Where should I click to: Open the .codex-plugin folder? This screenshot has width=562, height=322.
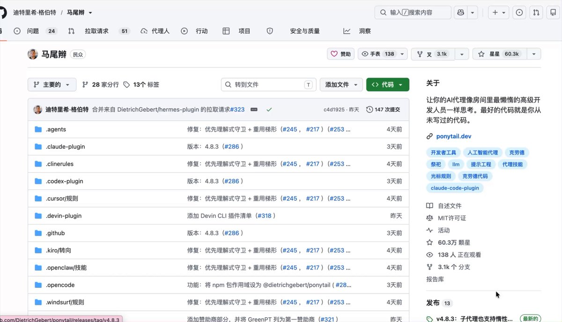(x=65, y=181)
